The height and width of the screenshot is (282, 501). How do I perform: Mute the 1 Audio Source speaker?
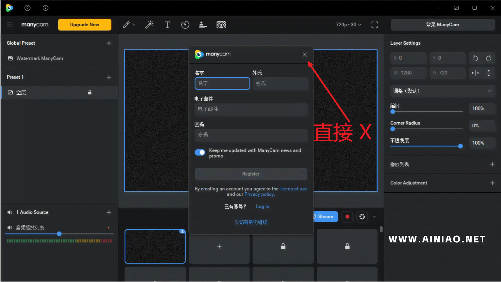tap(10, 212)
